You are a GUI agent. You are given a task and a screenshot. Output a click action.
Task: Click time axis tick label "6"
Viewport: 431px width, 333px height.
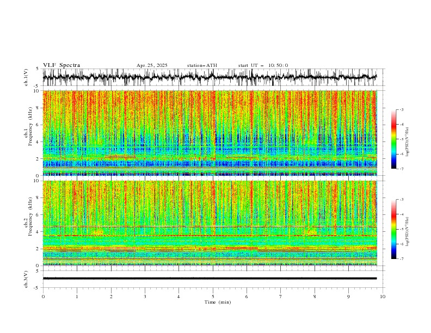pyautogui.click(x=247, y=297)
